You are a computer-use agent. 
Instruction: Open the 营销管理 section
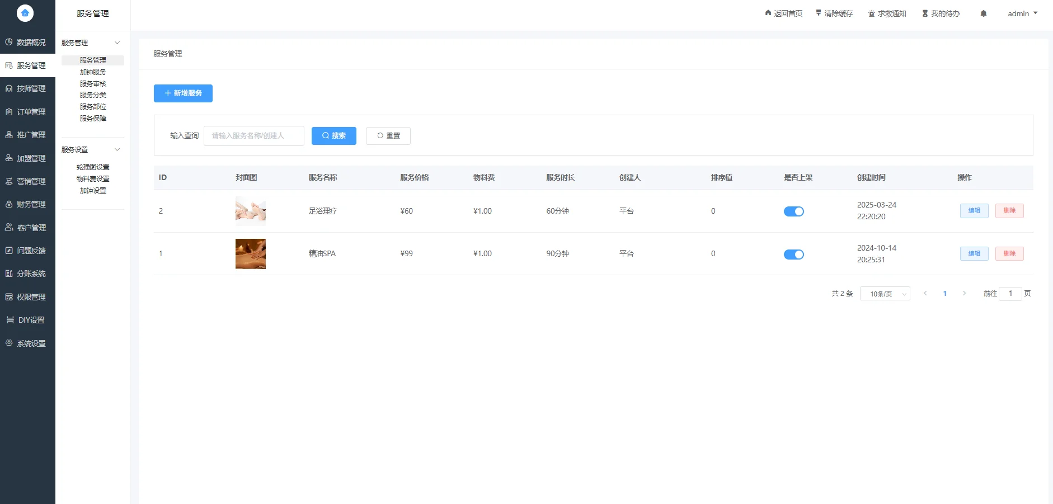click(27, 181)
